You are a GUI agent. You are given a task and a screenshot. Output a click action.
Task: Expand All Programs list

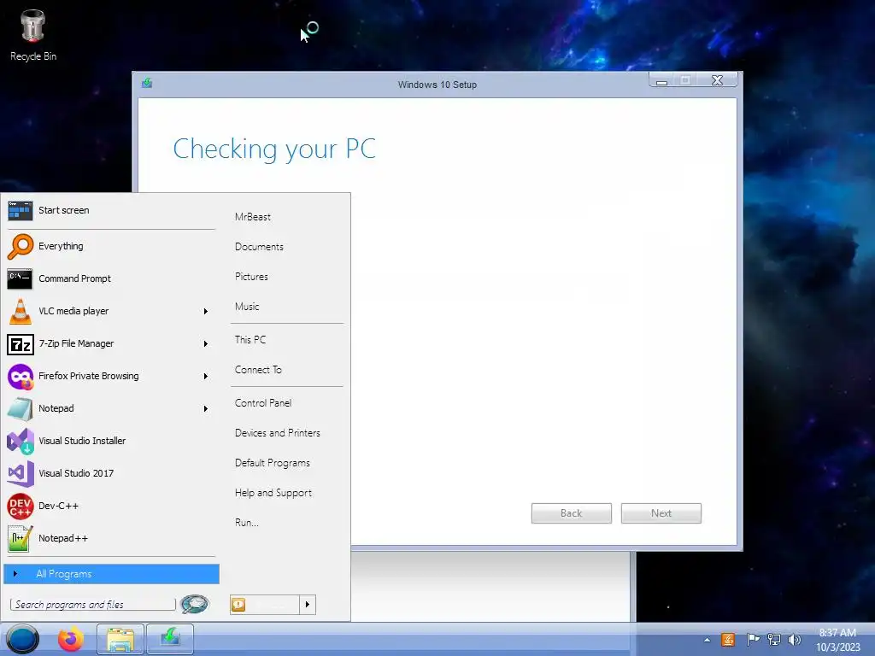coord(111,574)
